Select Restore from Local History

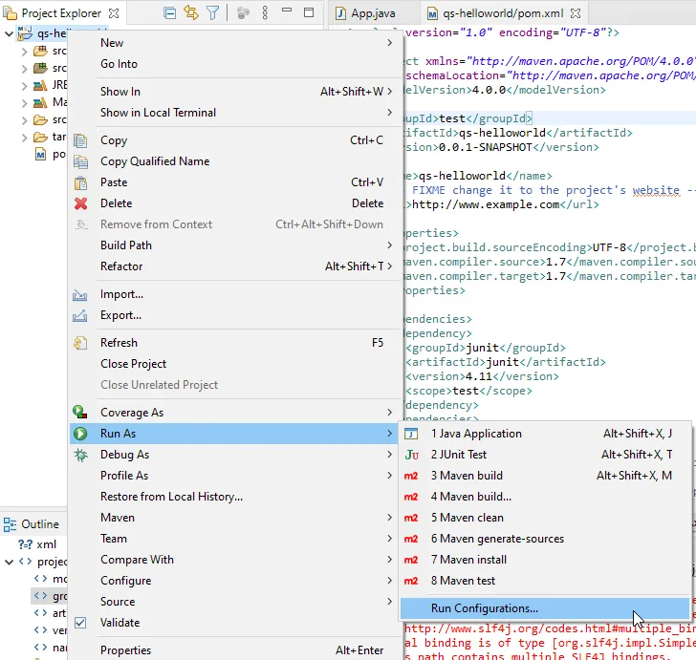[x=235, y=497]
